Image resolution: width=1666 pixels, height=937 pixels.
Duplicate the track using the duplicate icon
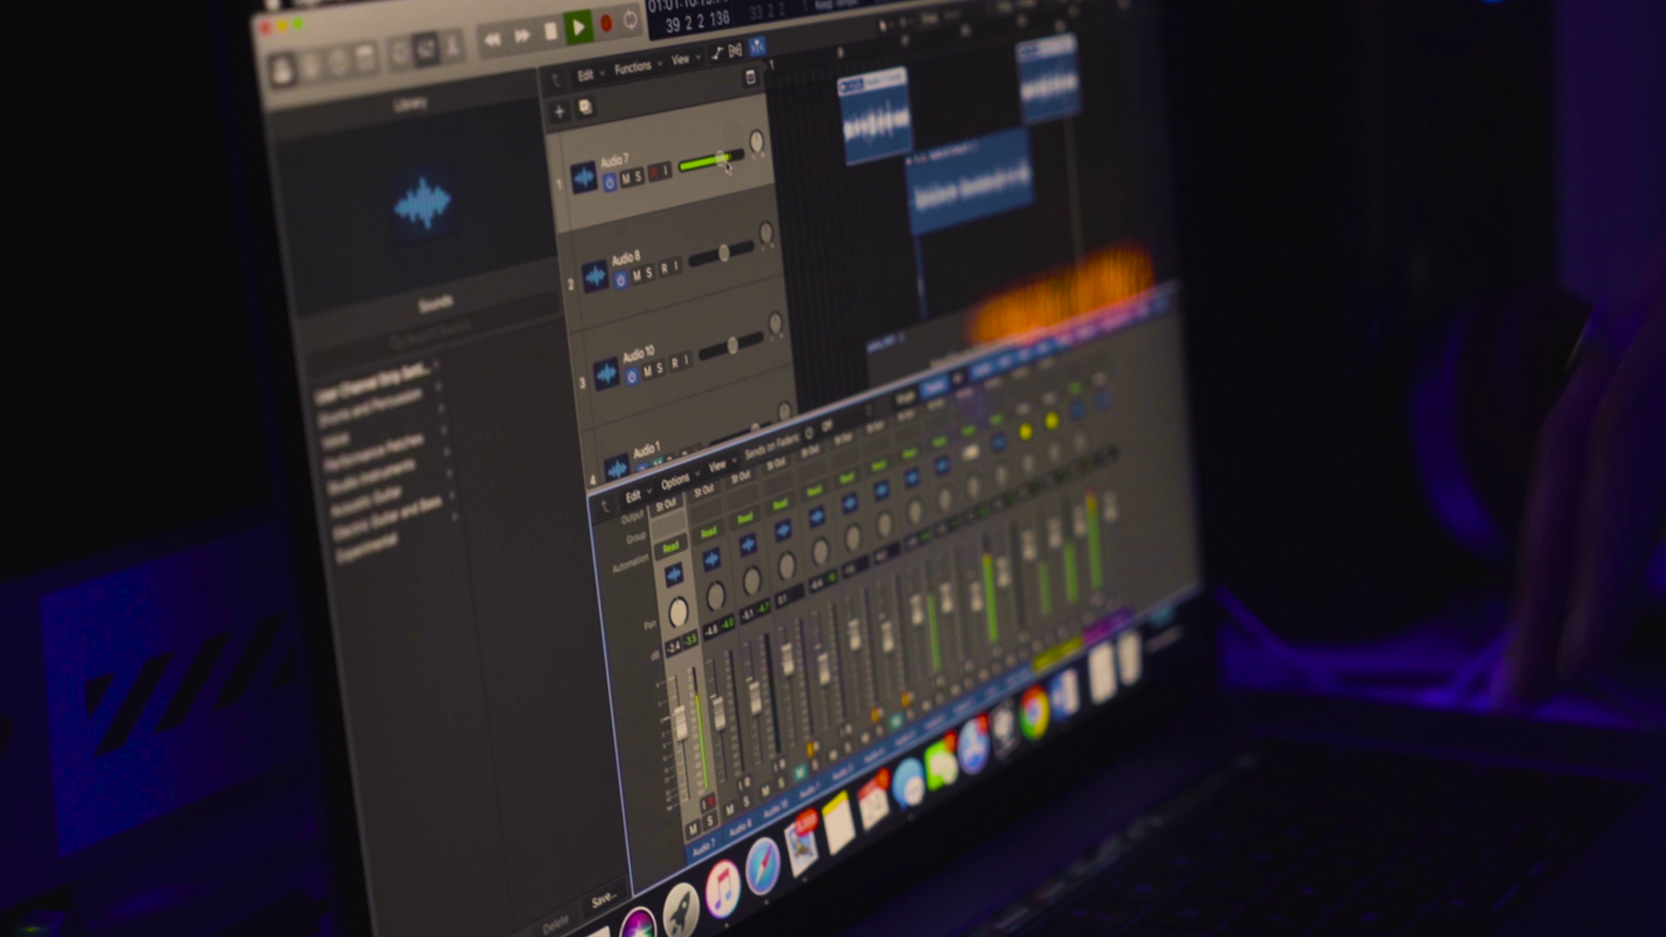pyautogui.click(x=585, y=107)
